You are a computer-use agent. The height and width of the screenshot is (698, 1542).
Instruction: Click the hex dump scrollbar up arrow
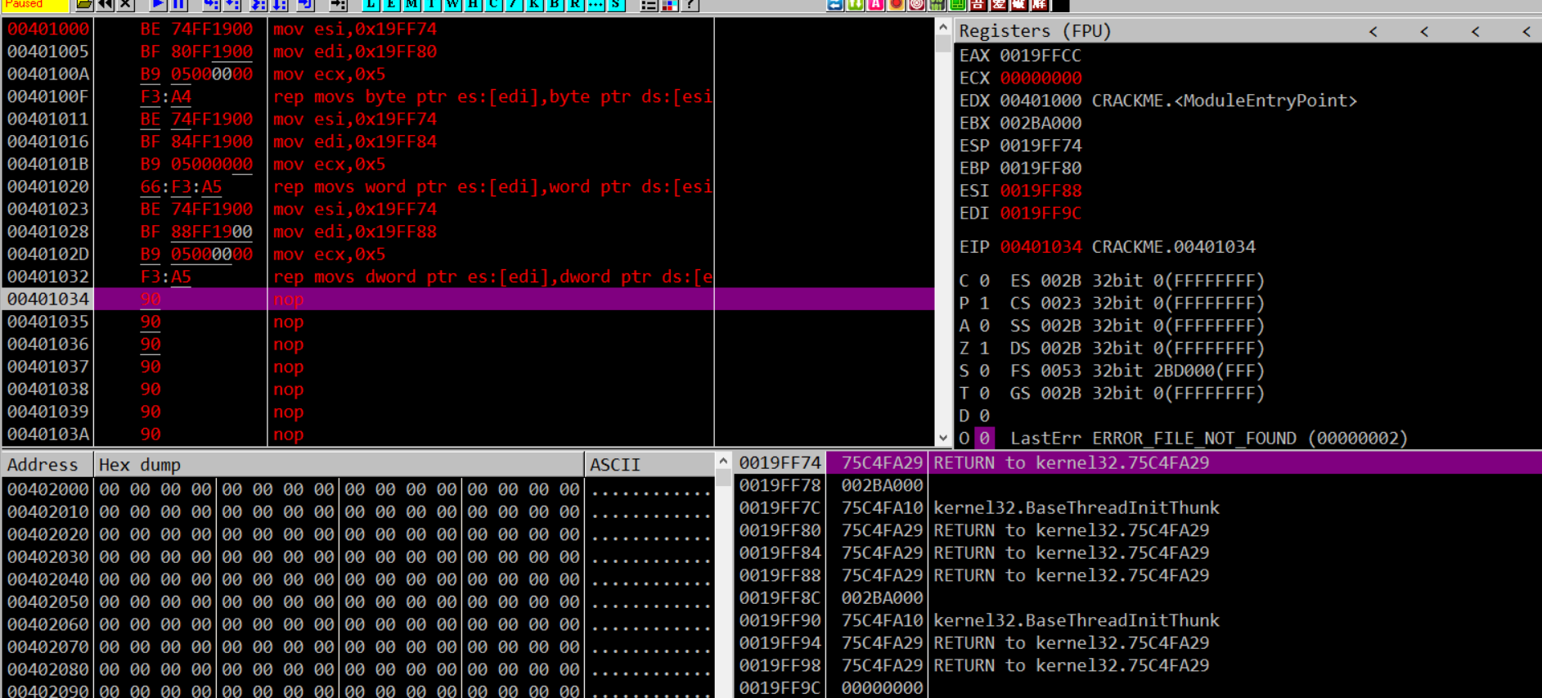(x=723, y=462)
